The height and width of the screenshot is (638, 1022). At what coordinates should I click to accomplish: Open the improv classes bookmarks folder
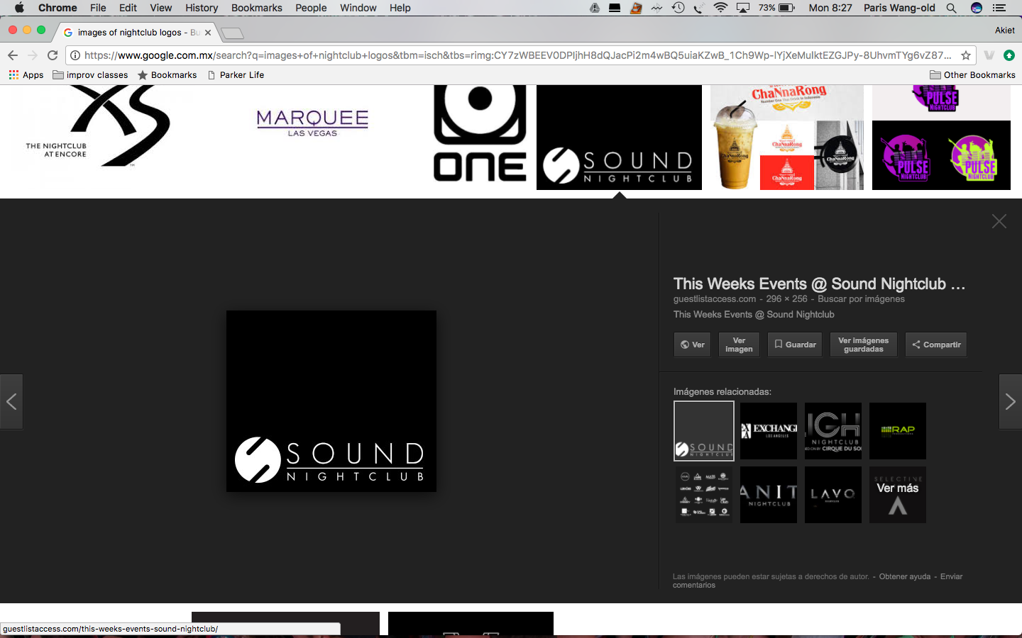click(x=90, y=75)
